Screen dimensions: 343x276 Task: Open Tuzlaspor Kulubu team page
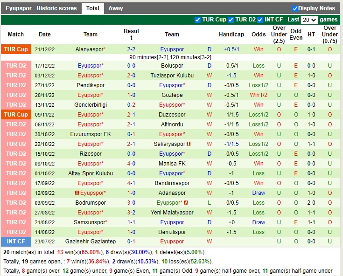tap(172, 76)
